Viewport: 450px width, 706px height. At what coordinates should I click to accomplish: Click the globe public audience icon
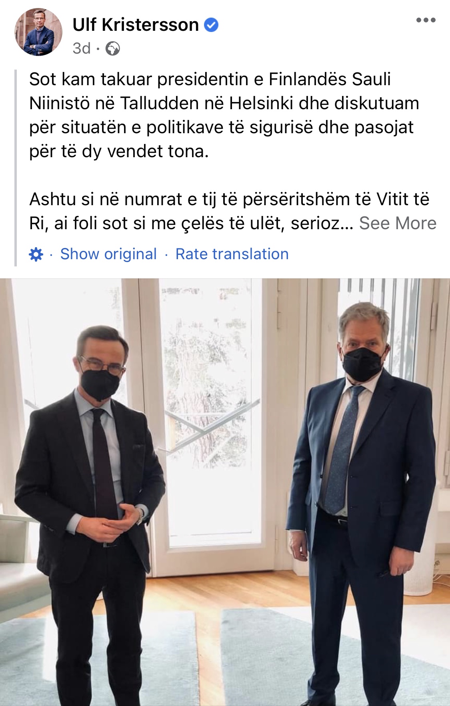[112, 49]
